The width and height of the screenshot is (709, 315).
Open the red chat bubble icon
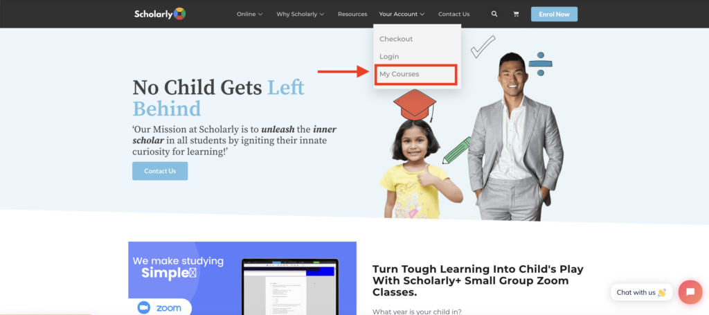coord(690,292)
